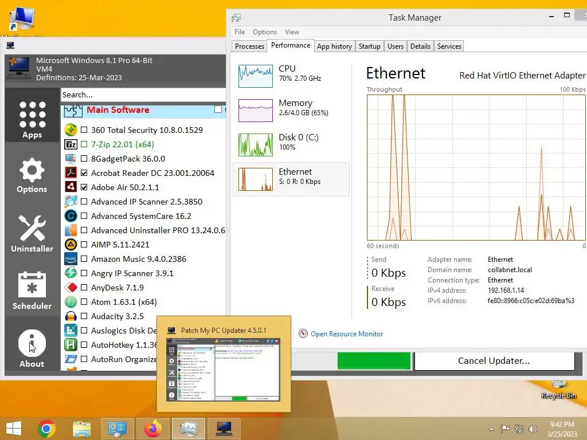587x440 pixels.
Task: Click the Windows Start button
Action: click(14, 429)
